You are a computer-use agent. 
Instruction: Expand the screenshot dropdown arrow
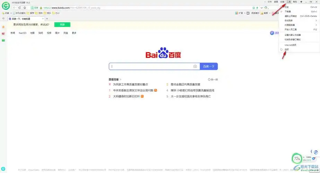(x=270, y=13)
